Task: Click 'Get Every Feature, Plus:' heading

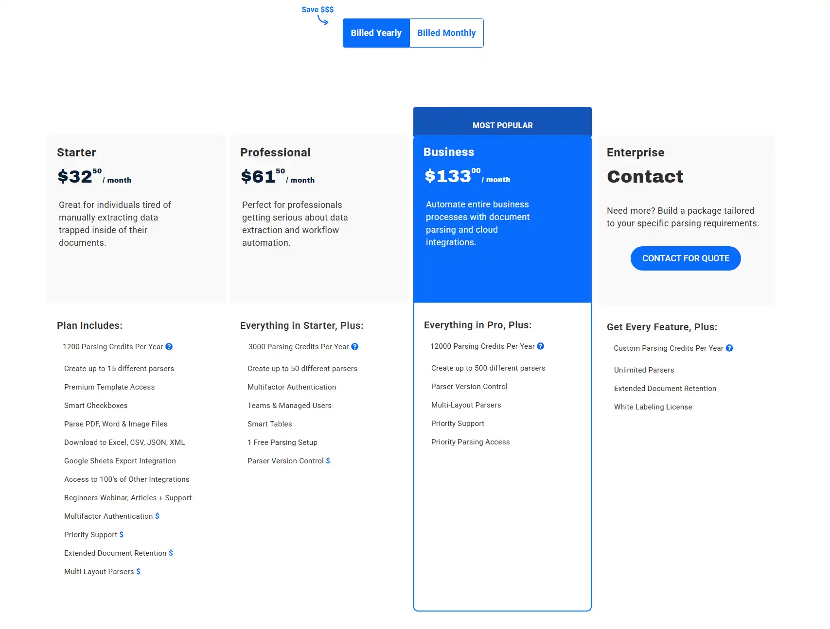Action: click(x=662, y=327)
